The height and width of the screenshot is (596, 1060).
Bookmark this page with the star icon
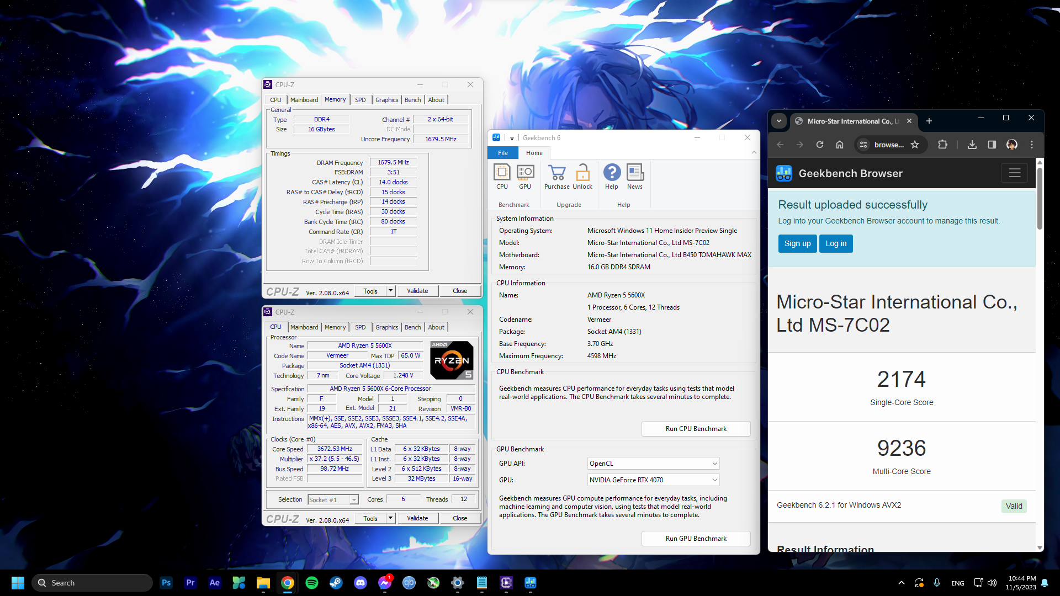pyautogui.click(x=915, y=145)
